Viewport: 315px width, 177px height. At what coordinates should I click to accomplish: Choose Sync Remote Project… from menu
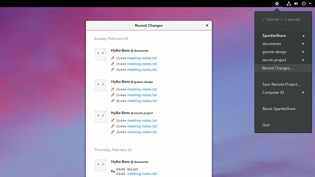click(x=281, y=85)
